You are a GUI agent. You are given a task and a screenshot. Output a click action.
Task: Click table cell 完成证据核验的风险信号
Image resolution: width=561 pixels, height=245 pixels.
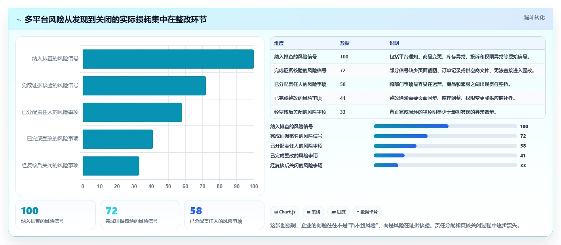pyautogui.click(x=300, y=71)
